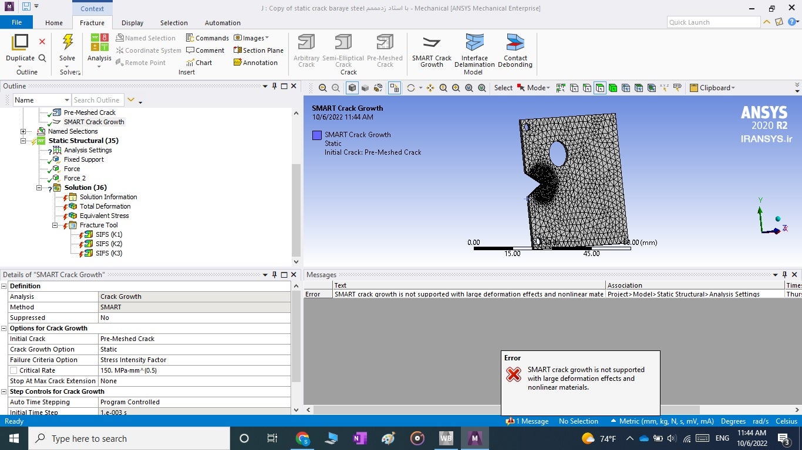
Task: Expand the Named Selections tree node
Action: click(x=23, y=131)
